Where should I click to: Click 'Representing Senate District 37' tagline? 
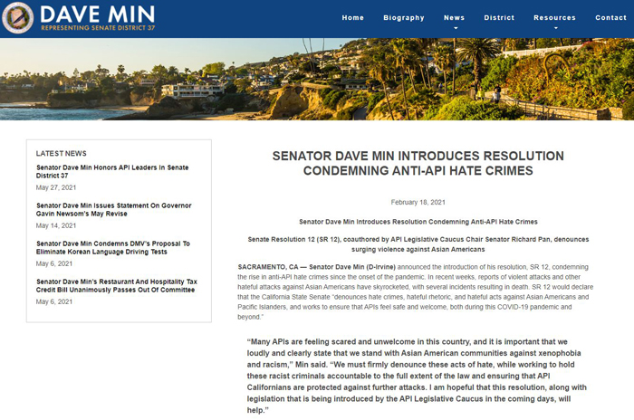pos(98,28)
